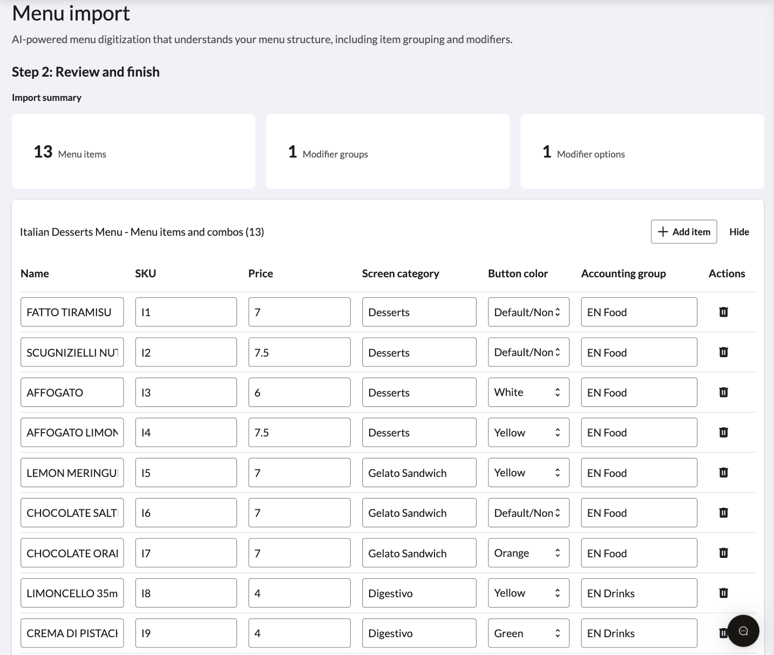Viewport: 774px width, 655px height.
Task: Click the Add item button
Action: coord(684,231)
